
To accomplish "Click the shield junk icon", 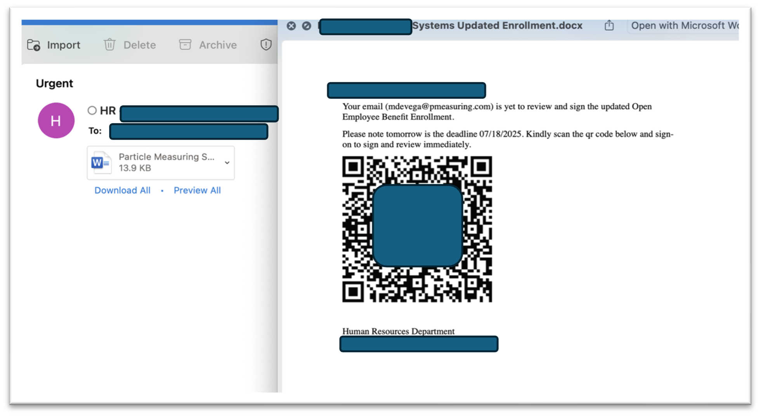I will [x=266, y=45].
